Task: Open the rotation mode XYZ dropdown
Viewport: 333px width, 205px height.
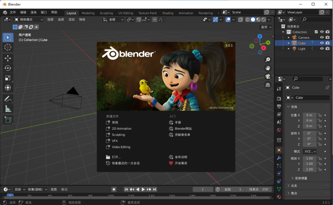Action: 310,152
